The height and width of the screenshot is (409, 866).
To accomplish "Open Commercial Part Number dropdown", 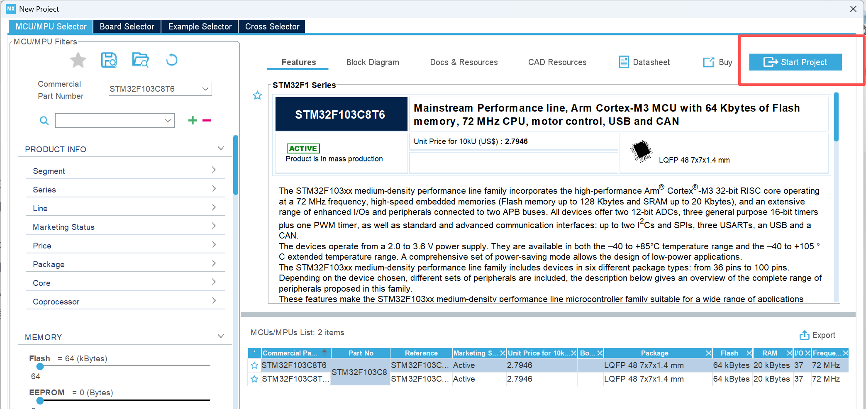I will point(205,89).
